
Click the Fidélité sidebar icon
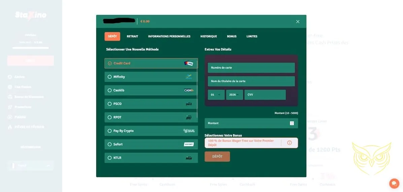pos(10,117)
